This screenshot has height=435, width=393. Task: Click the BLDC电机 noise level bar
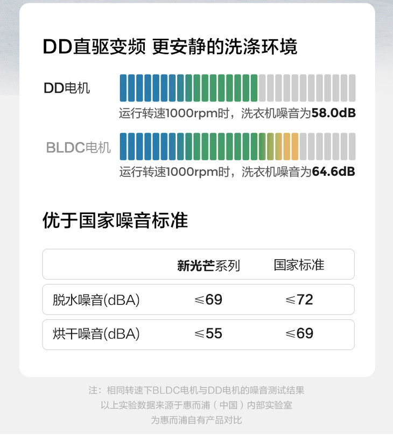point(237,146)
